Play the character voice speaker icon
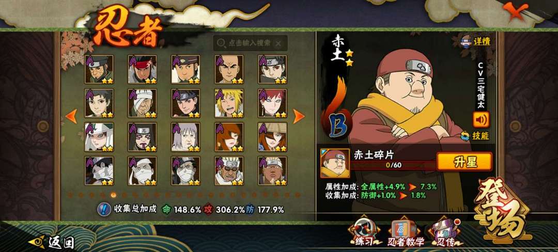 coord(481,119)
